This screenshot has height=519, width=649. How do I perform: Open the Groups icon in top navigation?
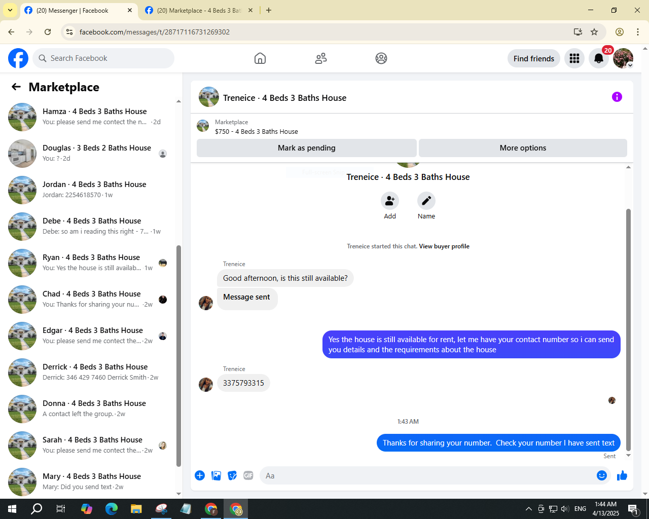381,58
